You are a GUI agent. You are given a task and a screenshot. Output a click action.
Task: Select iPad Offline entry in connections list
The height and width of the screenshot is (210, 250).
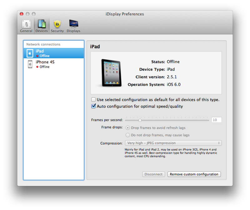pyautogui.click(x=54, y=53)
